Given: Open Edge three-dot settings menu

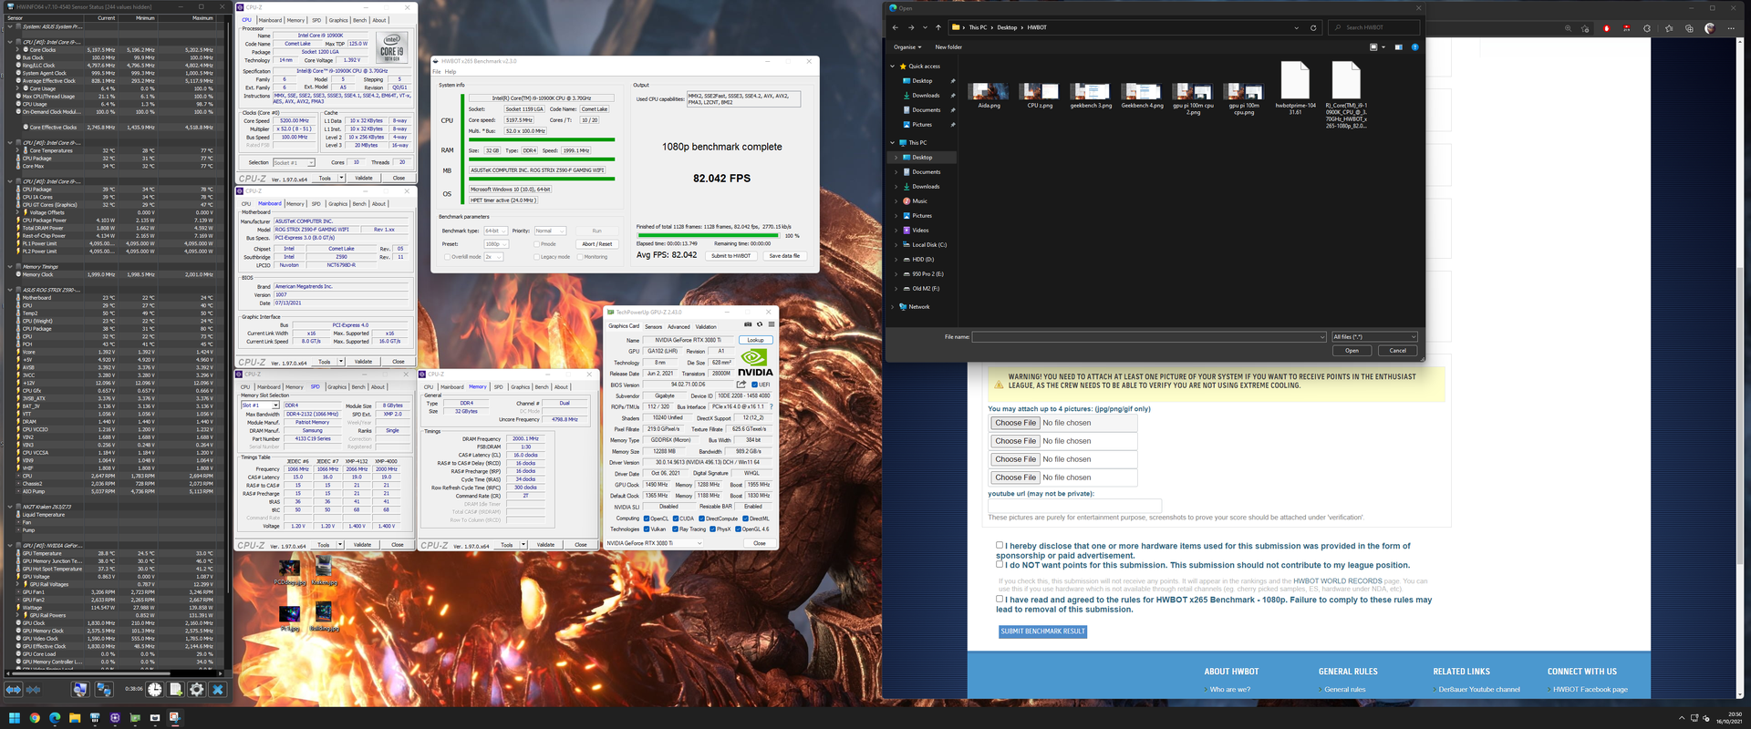Looking at the screenshot, I should point(1731,29).
